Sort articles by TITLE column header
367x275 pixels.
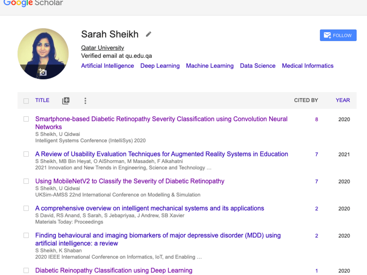pos(42,100)
